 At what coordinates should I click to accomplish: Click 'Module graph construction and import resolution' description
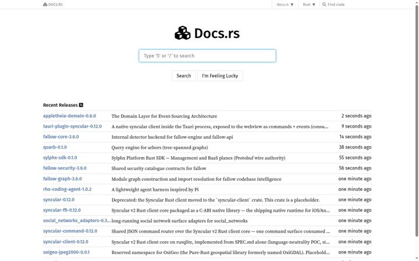click(x=197, y=179)
